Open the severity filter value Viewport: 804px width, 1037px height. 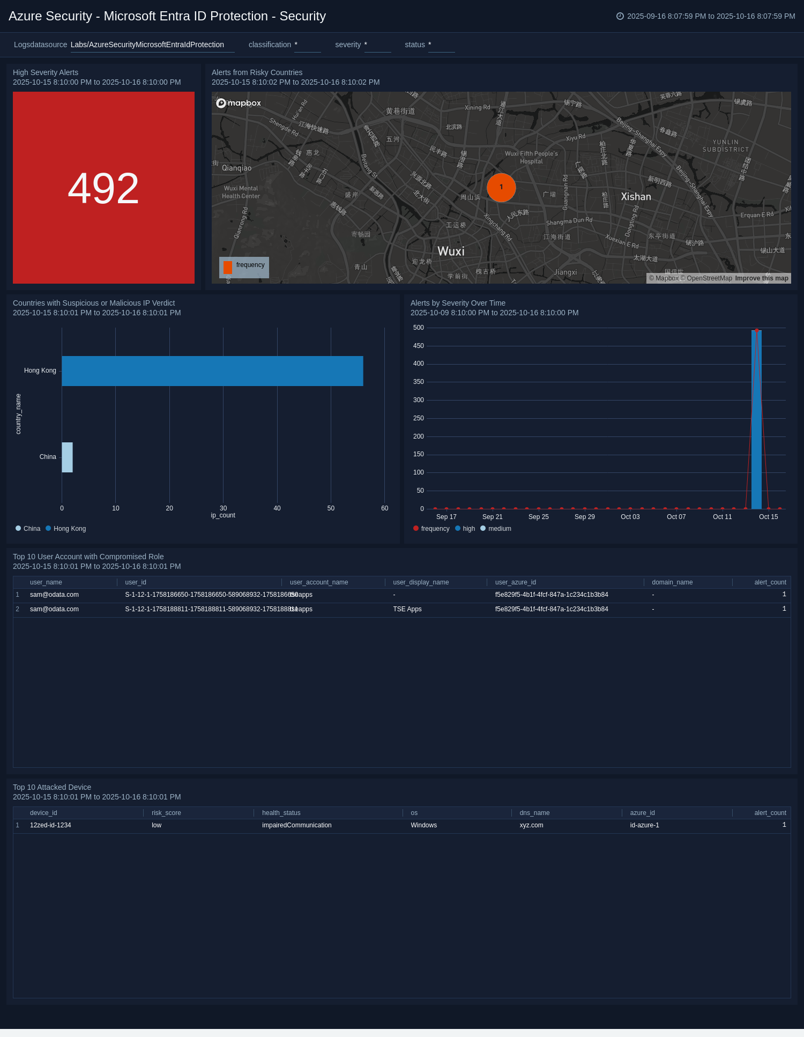pyautogui.click(x=377, y=45)
